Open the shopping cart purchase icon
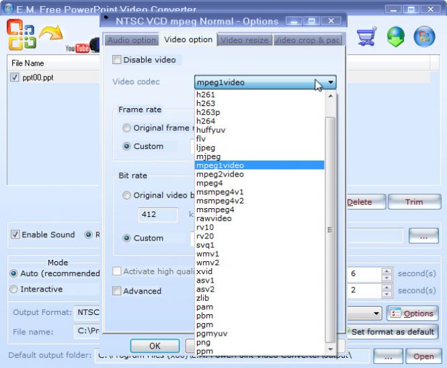 point(367,37)
